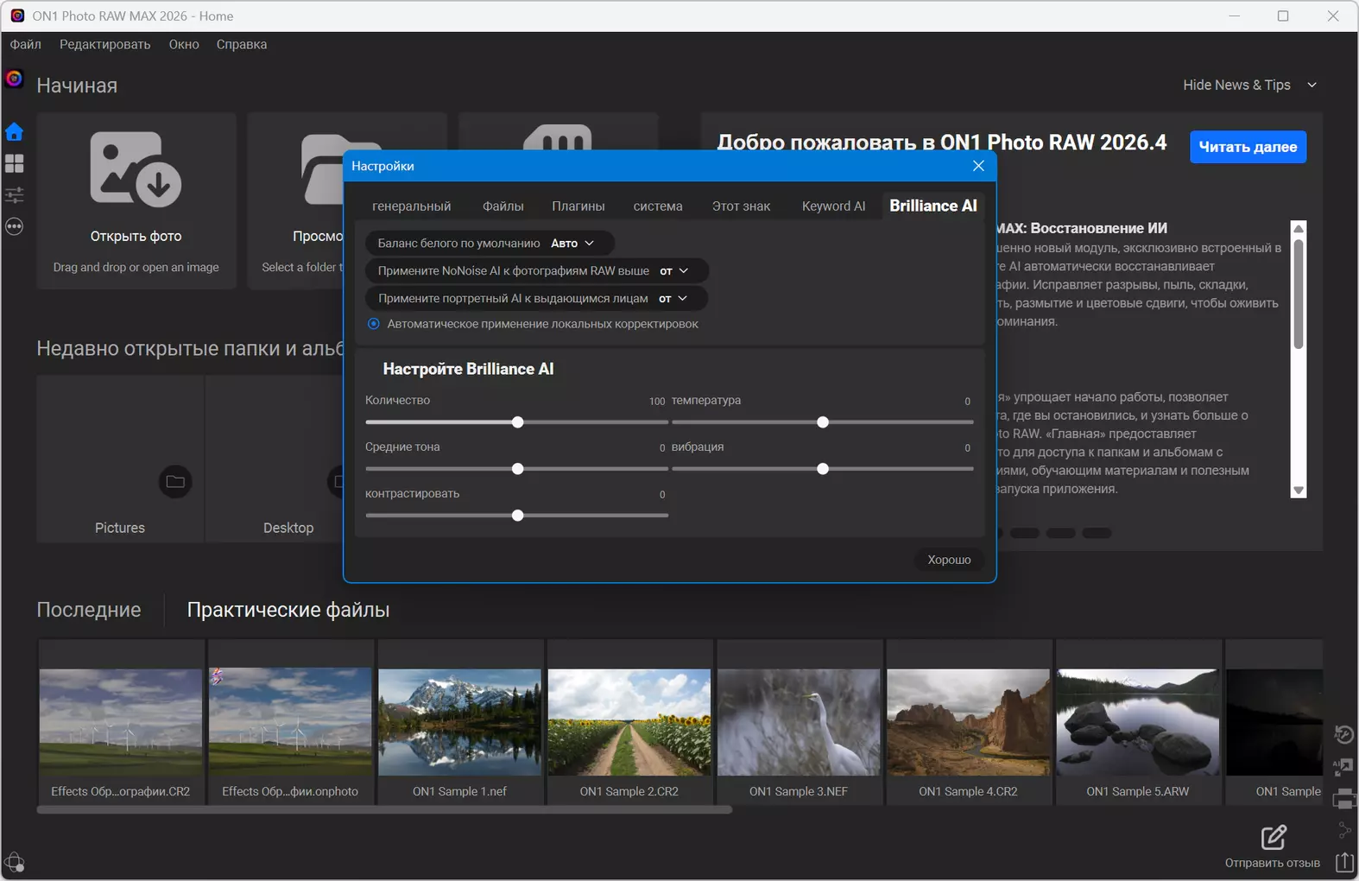The image size is (1359, 881).
Task: Open the Pictures recent folder
Action: pyautogui.click(x=120, y=459)
